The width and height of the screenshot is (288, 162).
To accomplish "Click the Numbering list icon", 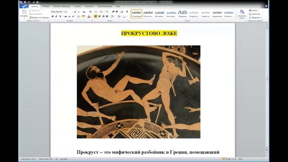I will point(101,12).
